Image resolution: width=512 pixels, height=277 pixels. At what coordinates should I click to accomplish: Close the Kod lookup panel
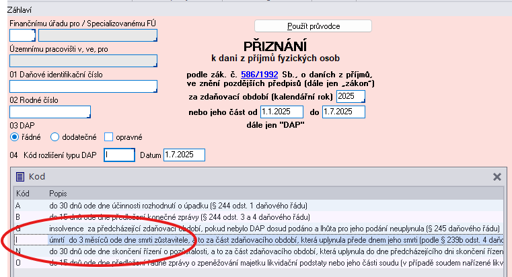[497, 177]
